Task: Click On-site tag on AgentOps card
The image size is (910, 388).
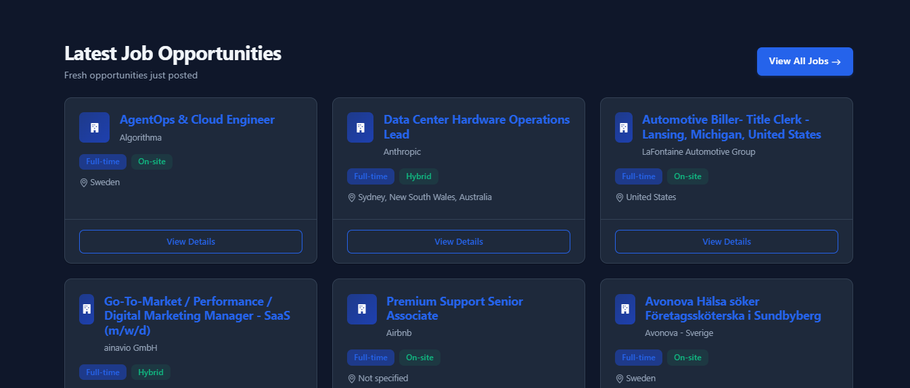Action: pyautogui.click(x=152, y=162)
